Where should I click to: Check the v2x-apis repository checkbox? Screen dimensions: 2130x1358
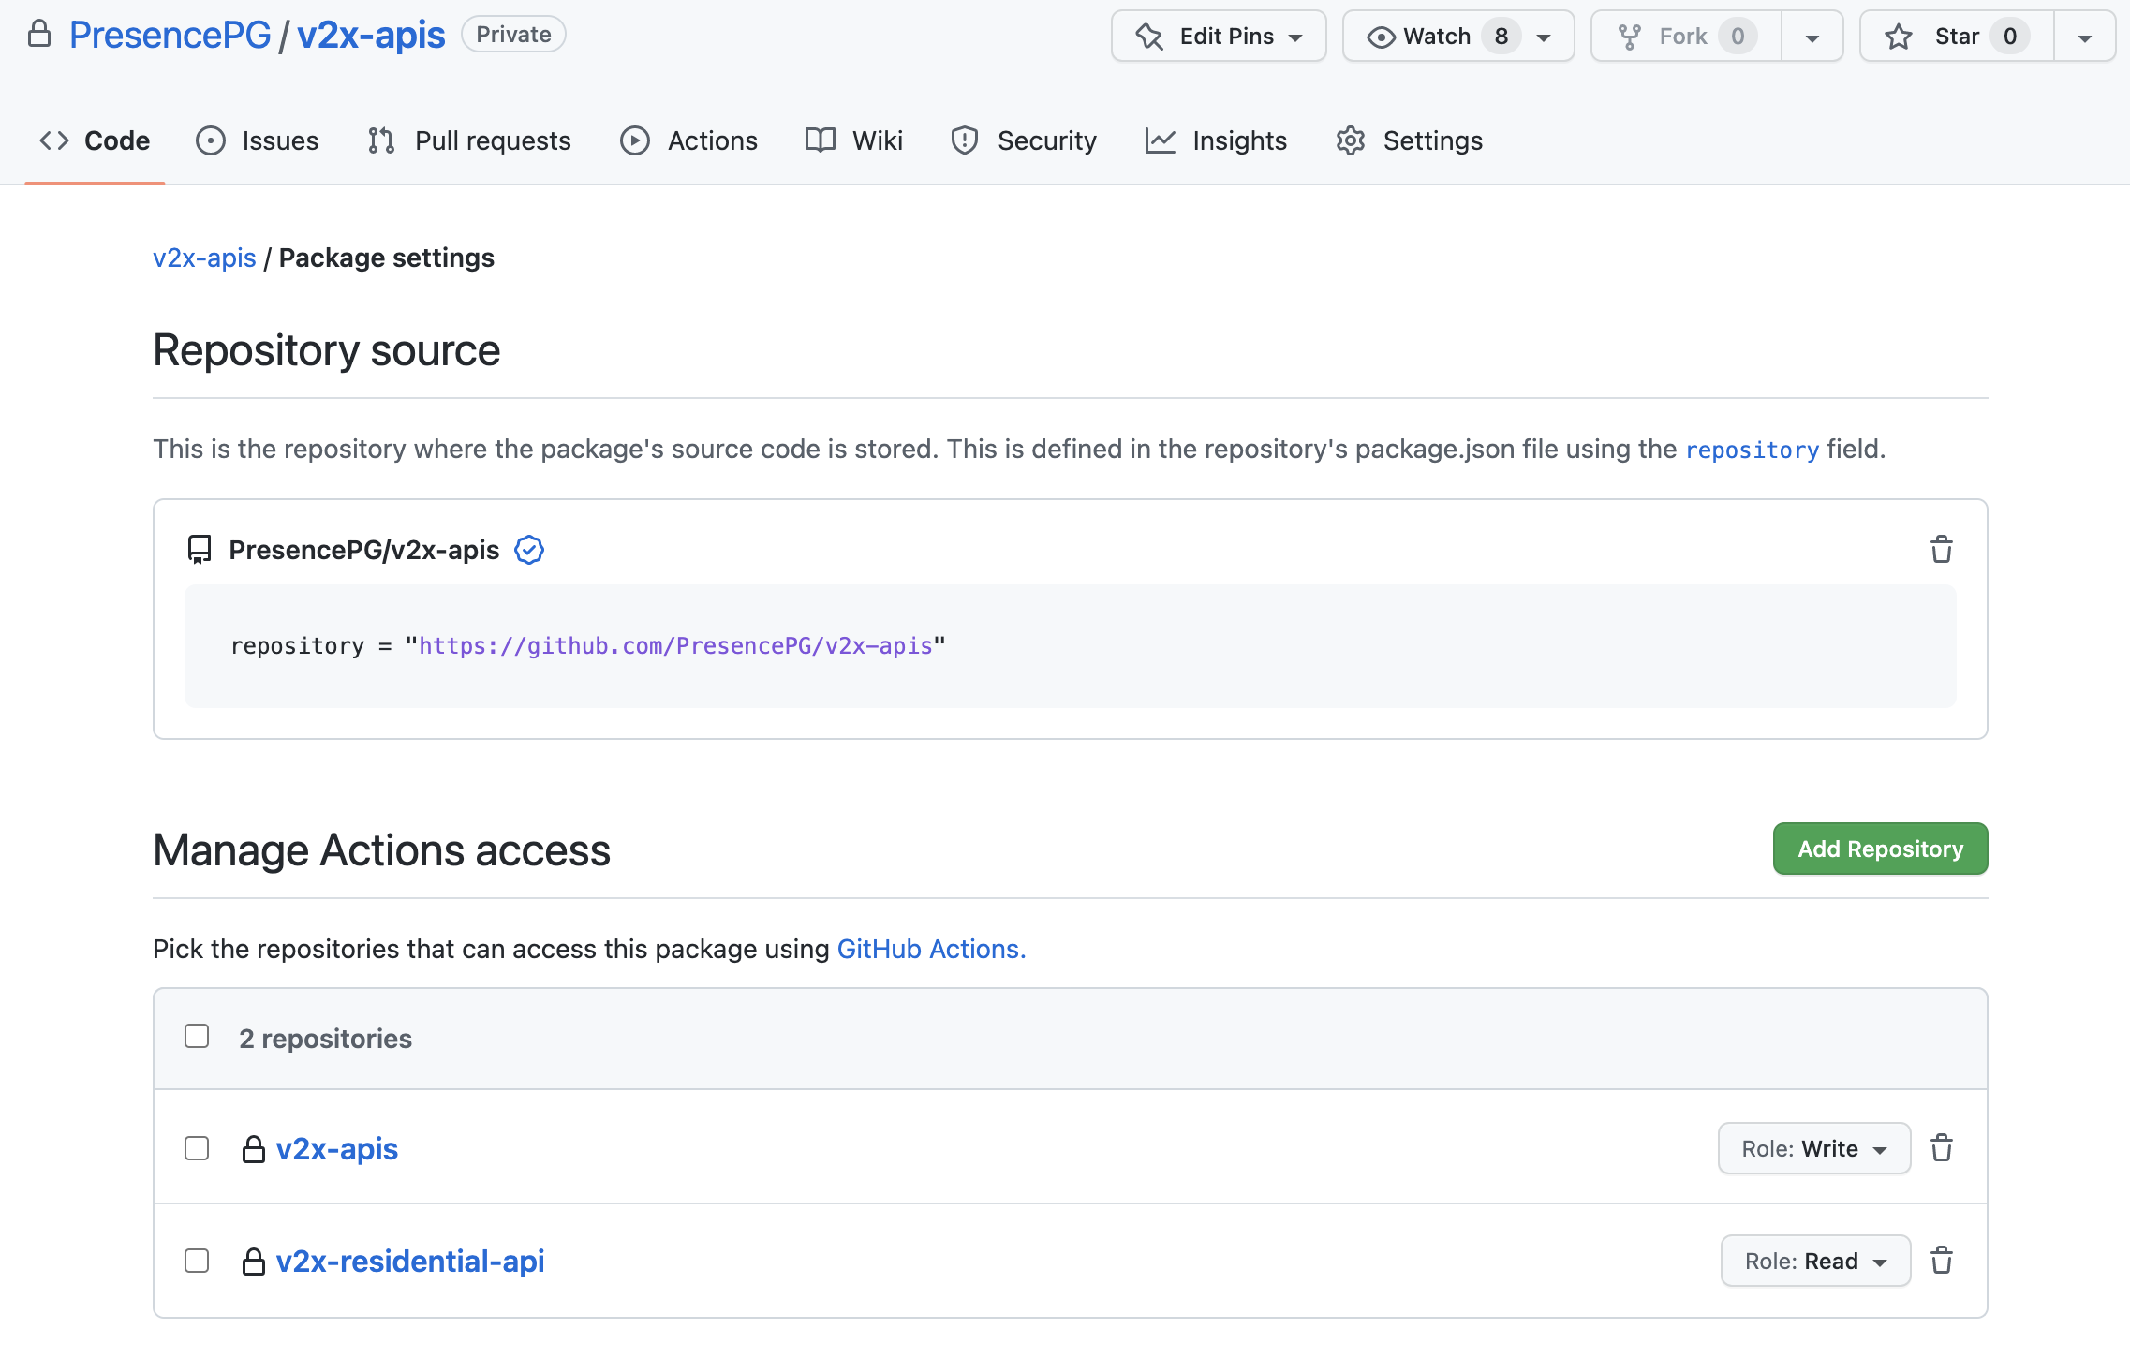(x=197, y=1148)
